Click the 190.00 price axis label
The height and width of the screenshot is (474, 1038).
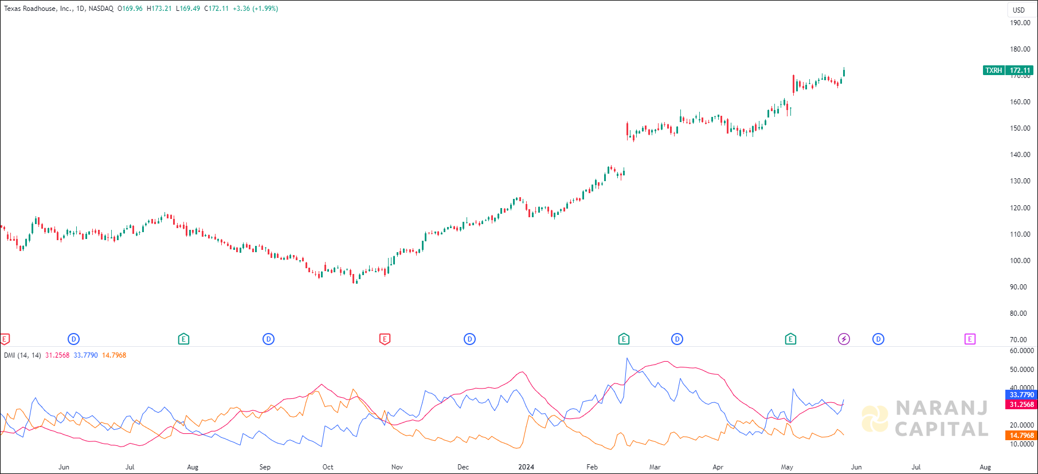1020,23
